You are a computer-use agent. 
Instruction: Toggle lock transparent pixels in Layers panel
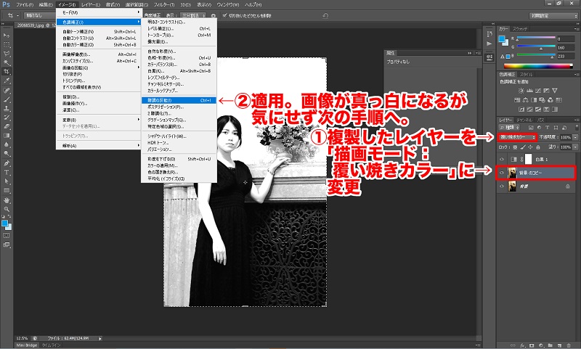coord(515,147)
